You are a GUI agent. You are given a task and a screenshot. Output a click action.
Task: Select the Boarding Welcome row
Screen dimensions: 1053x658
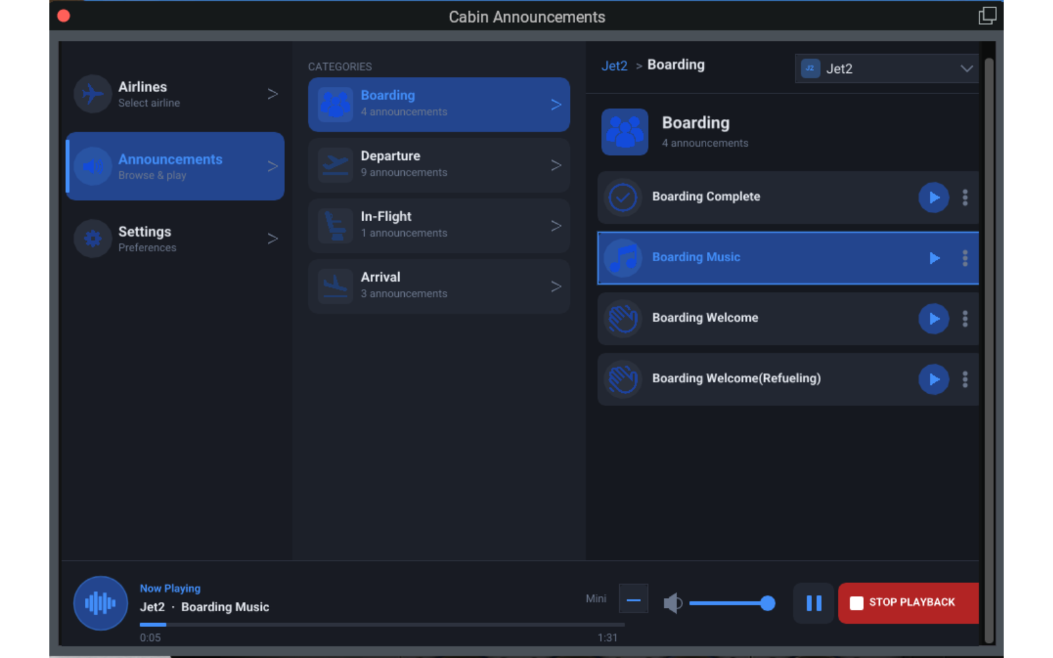pyautogui.click(x=788, y=318)
